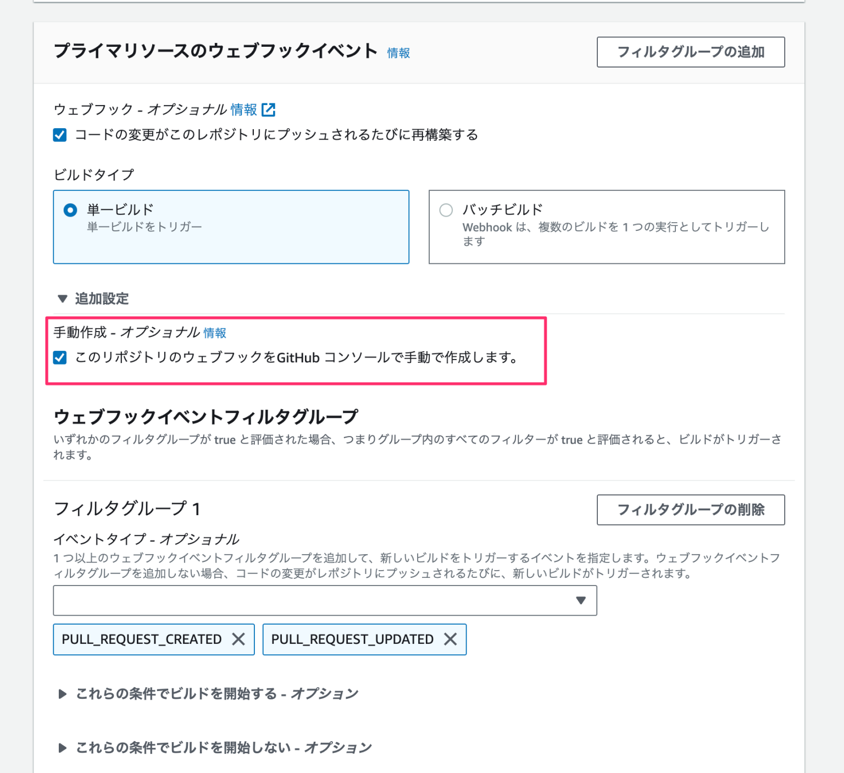This screenshot has height=773, width=844.
Task: Expand these-conditions start build section
Action: (62, 694)
